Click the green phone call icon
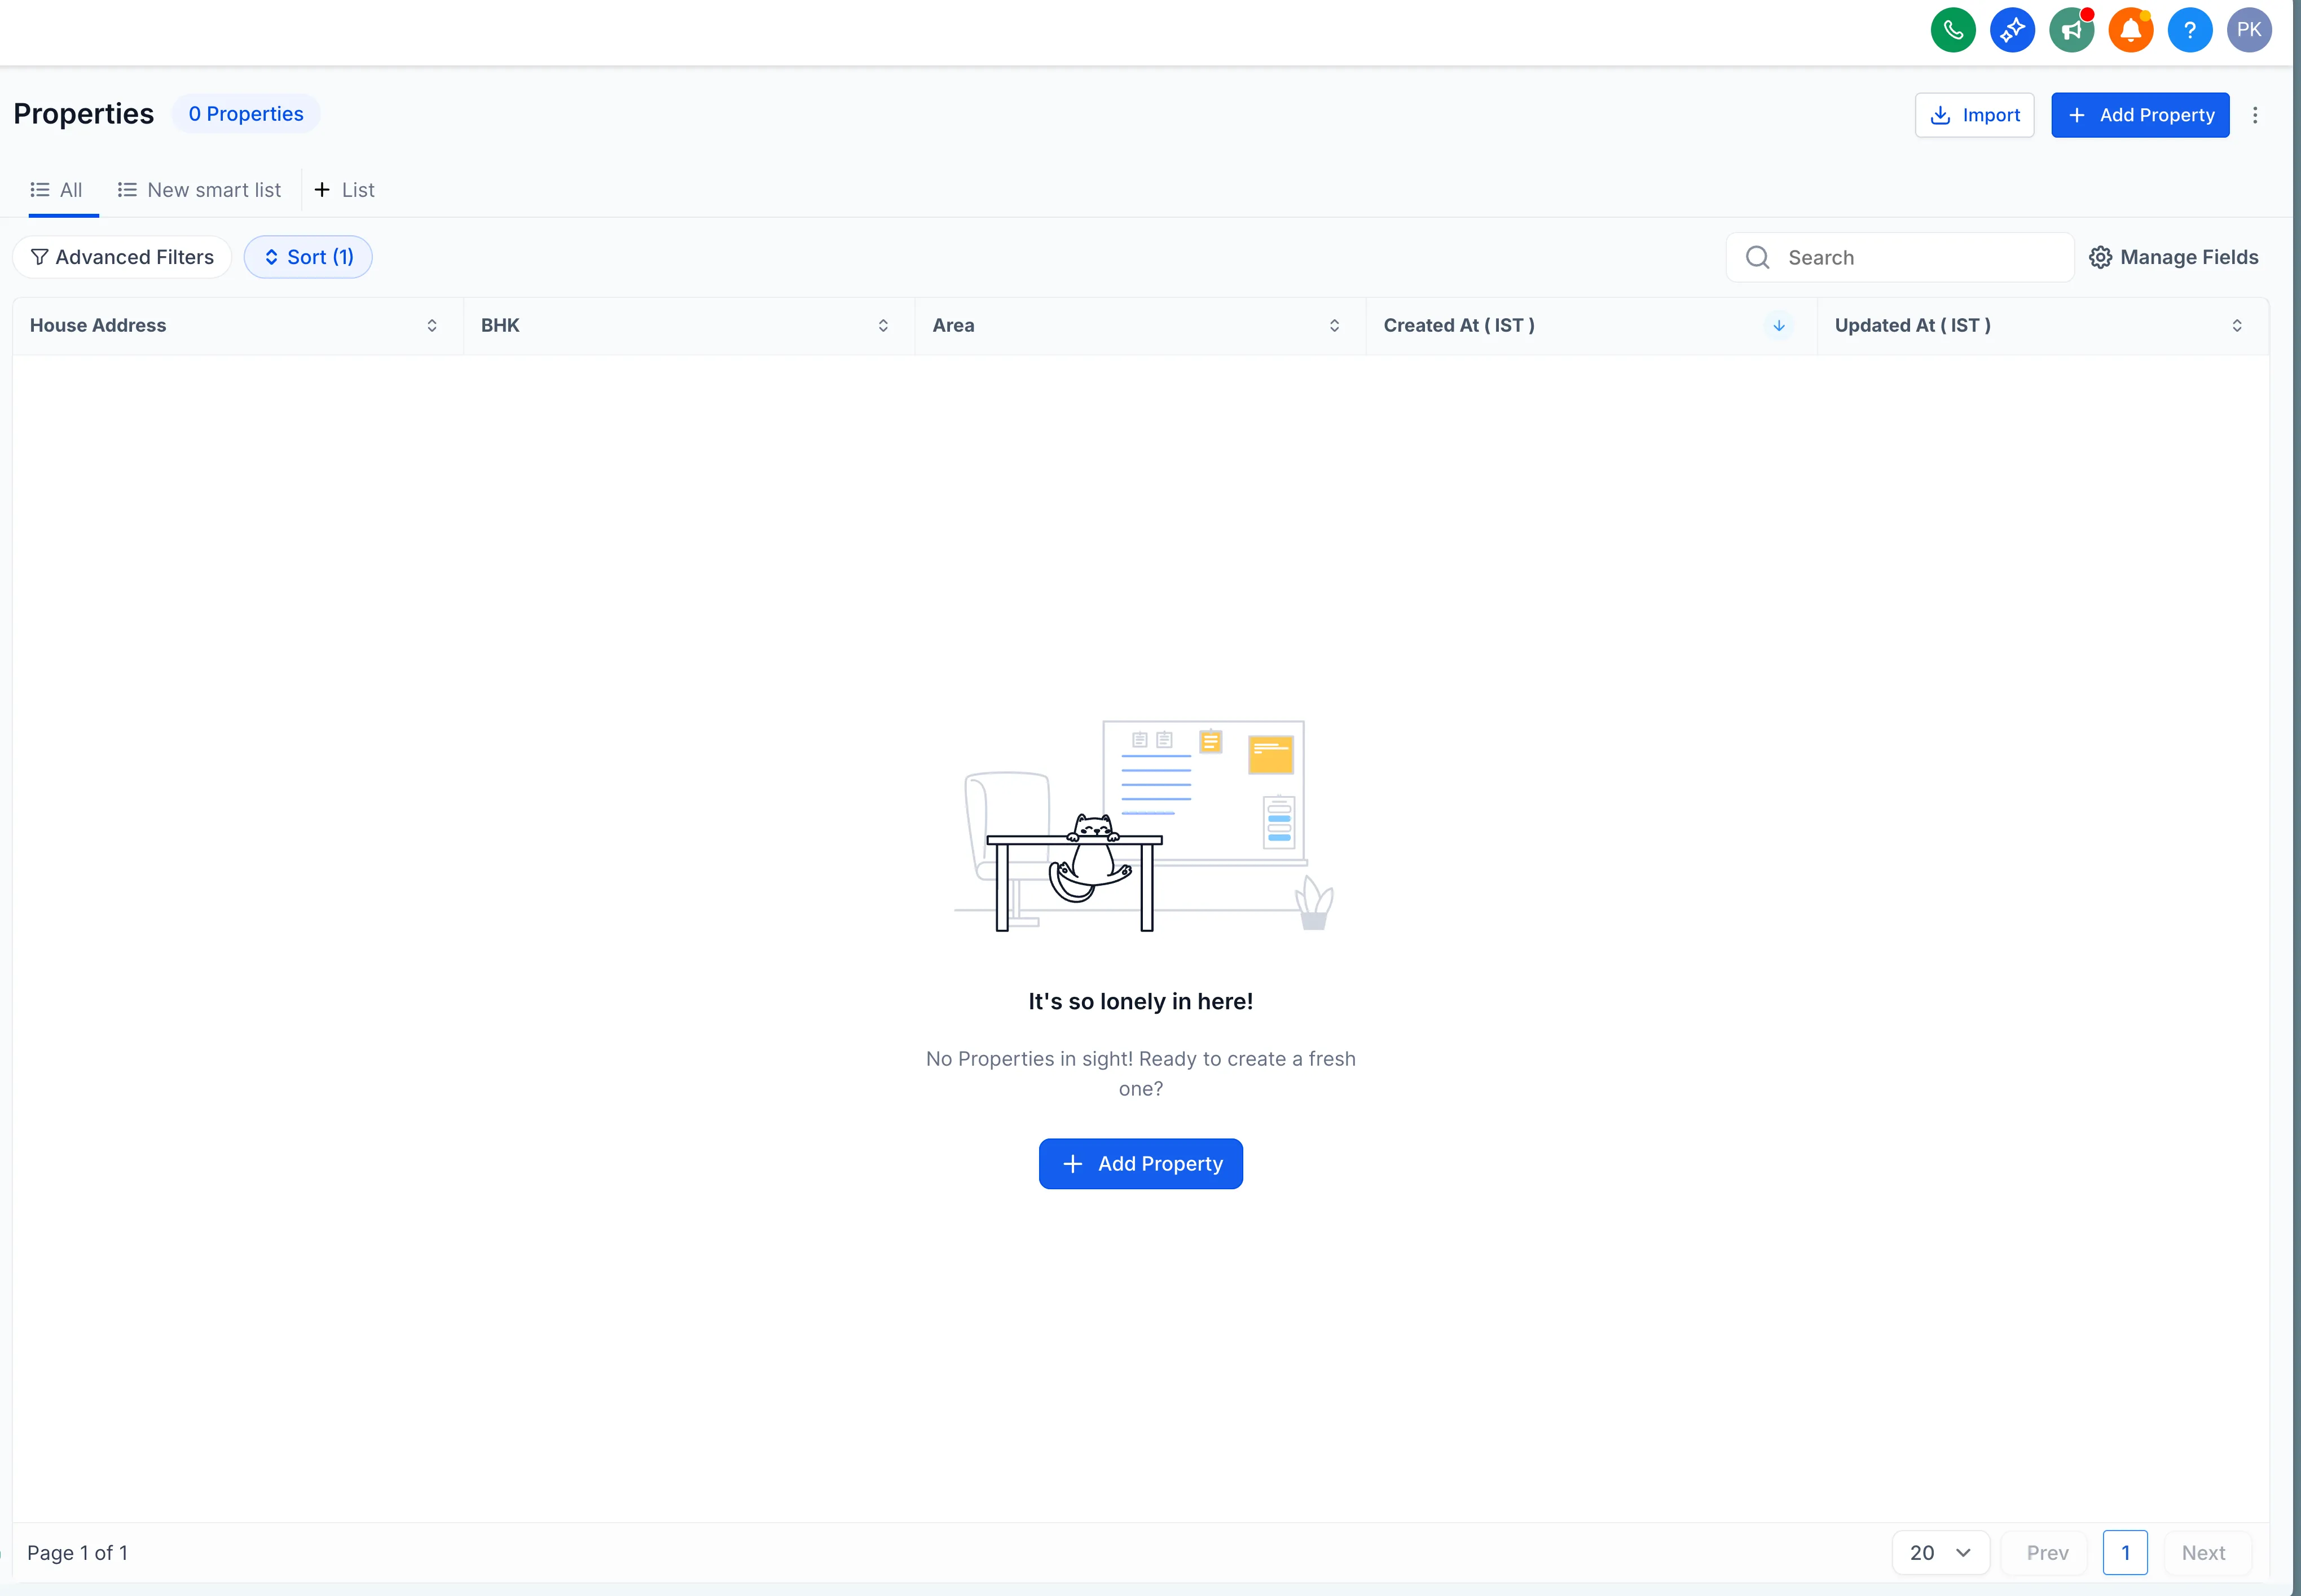2301x1596 pixels. (x=1952, y=30)
